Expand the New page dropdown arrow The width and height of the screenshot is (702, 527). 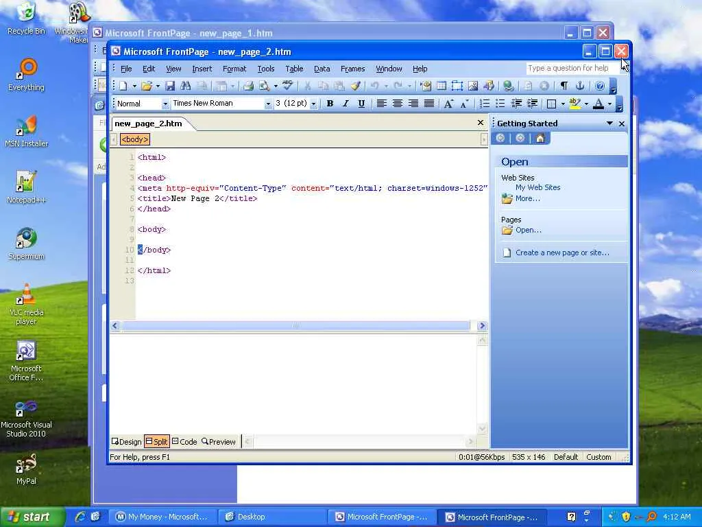coord(134,86)
